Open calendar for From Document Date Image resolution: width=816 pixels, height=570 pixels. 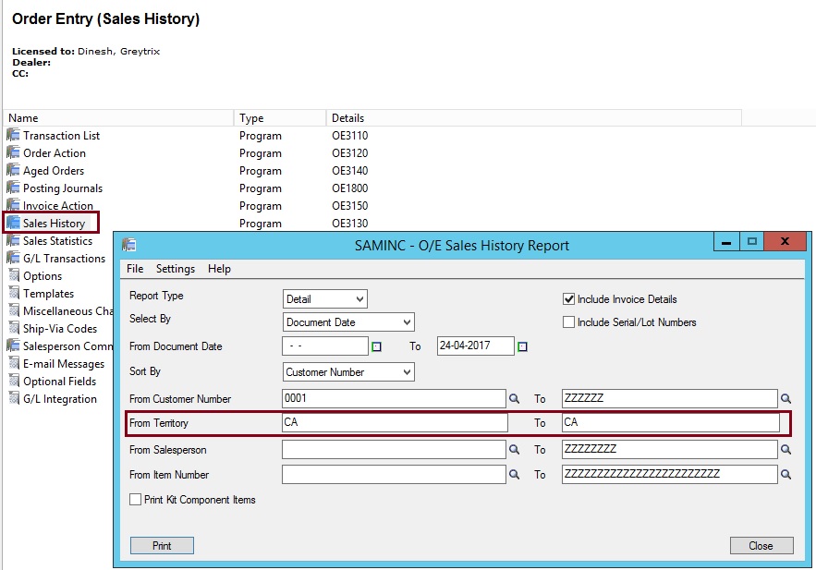point(377,346)
